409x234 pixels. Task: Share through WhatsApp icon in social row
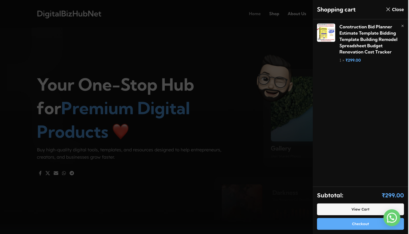[64, 173]
